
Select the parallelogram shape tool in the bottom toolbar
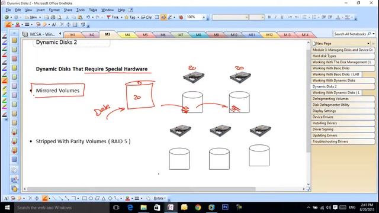(x=97, y=199)
